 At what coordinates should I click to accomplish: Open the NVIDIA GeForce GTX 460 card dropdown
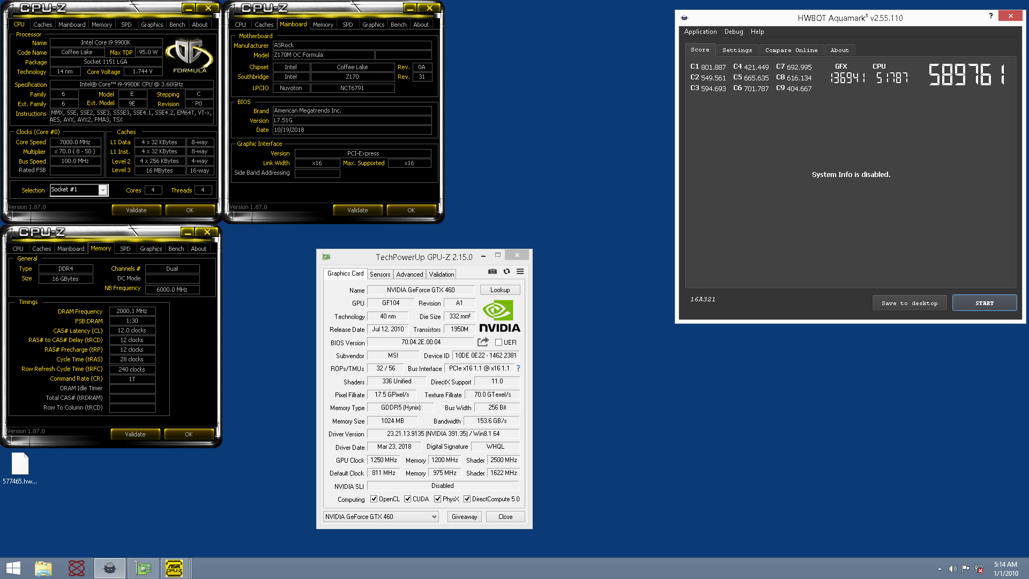point(381,517)
